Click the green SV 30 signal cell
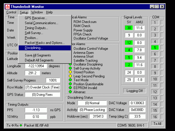 (x=129, y=28)
